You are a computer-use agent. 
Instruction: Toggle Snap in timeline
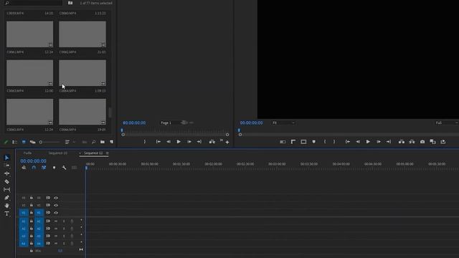pos(34,168)
